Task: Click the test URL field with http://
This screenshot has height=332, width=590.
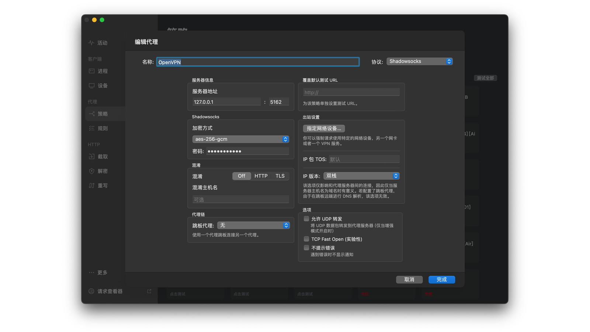Action: point(351,92)
